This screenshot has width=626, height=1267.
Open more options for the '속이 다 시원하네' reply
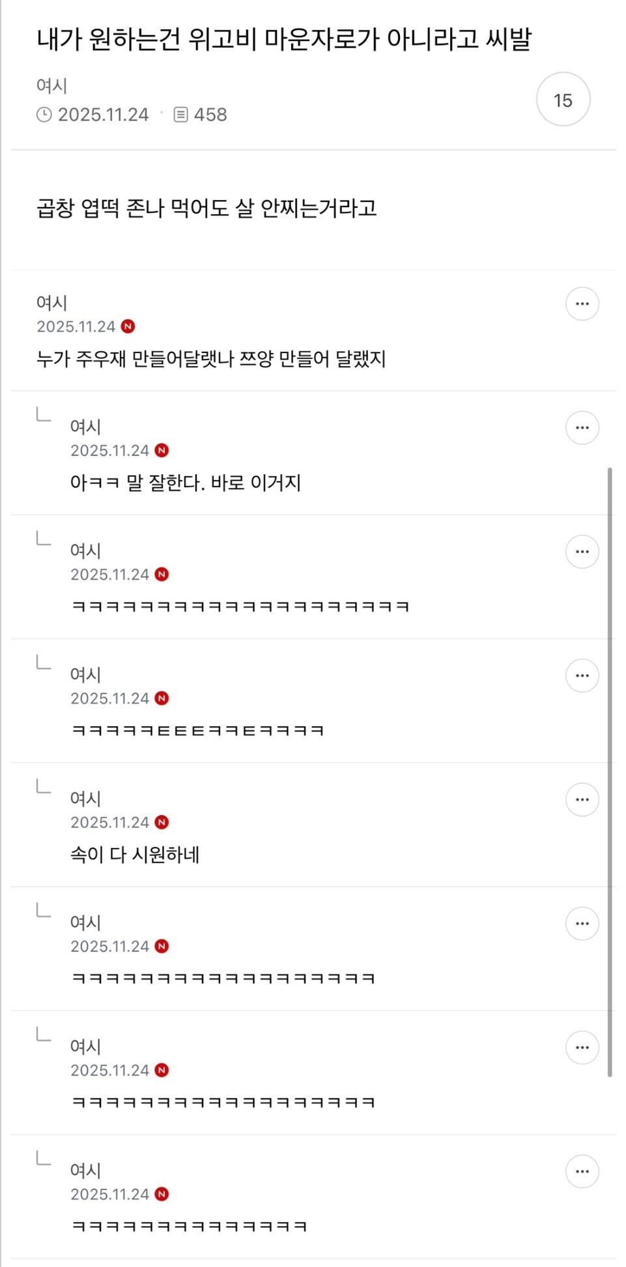coord(582,799)
